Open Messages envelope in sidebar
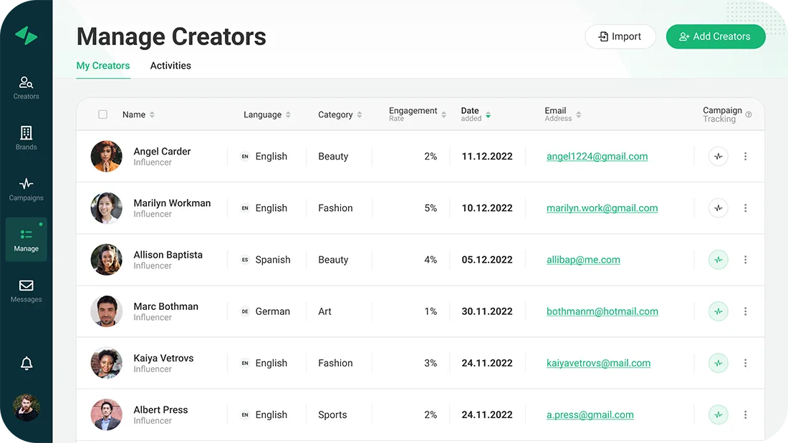The height and width of the screenshot is (443, 788). pyautogui.click(x=26, y=291)
